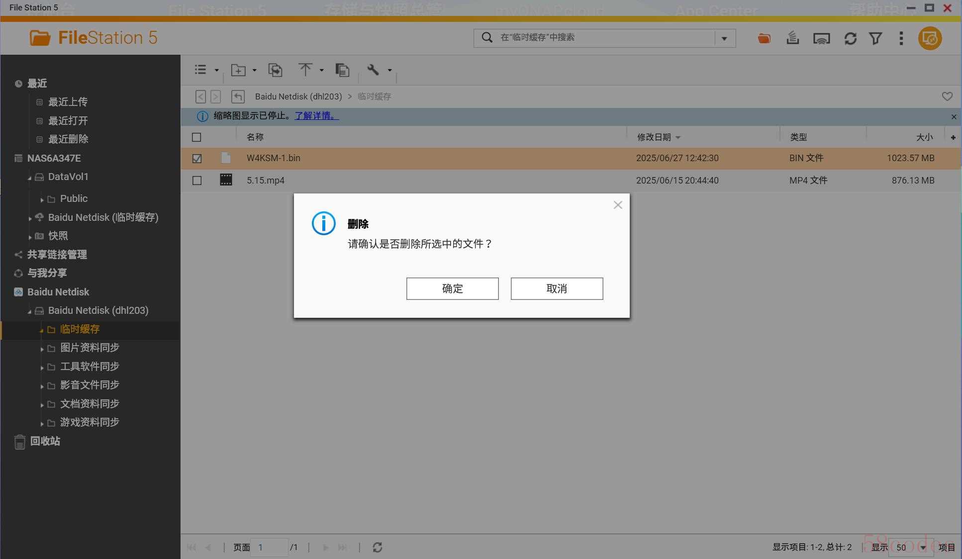Click the upload arrow toolbar icon
Image resolution: width=962 pixels, height=559 pixels.
click(305, 70)
